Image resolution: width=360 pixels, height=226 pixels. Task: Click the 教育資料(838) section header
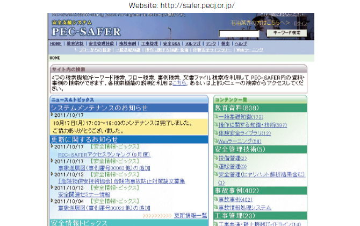261,108
